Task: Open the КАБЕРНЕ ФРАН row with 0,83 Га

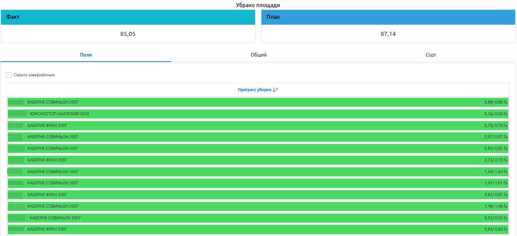Action: click(x=258, y=229)
